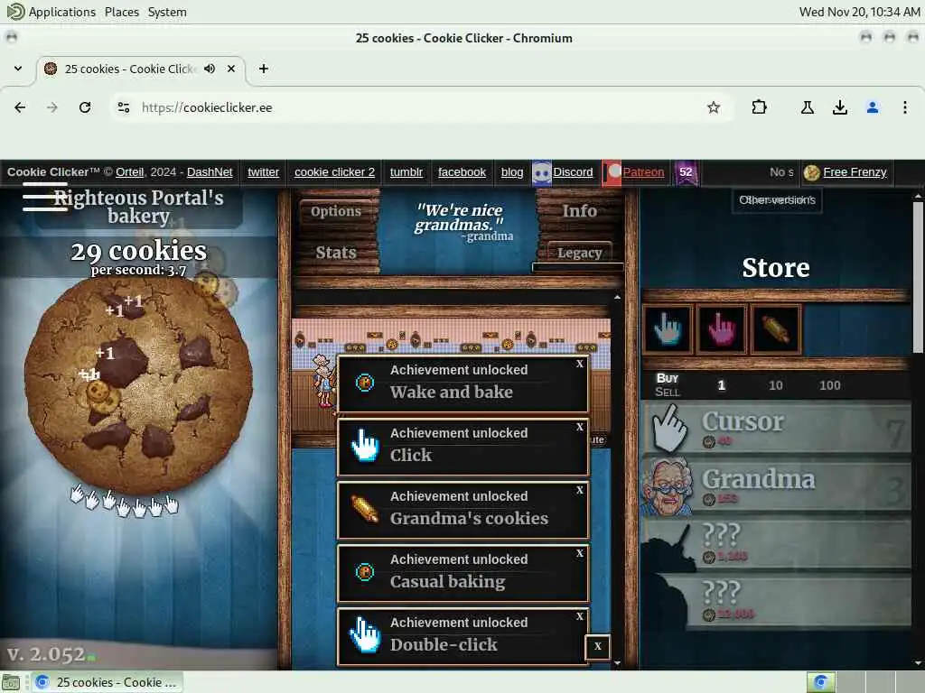Image resolution: width=925 pixels, height=693 pixels.
Task: Open the Options menu
Action: pos(336,211)
